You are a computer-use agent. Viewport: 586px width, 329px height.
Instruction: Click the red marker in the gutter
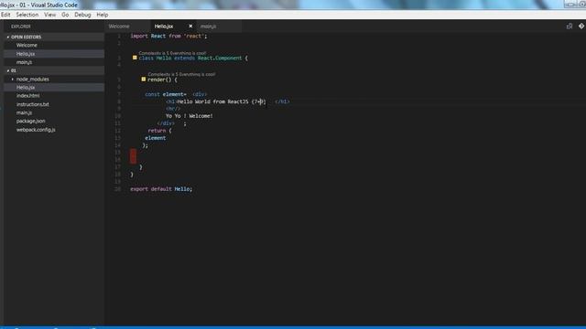[x=133, y=156]
